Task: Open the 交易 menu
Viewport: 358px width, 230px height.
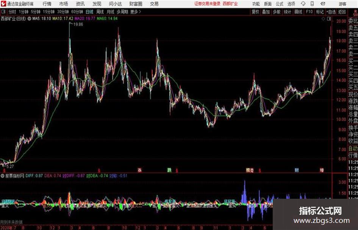Action: (154, 4)
